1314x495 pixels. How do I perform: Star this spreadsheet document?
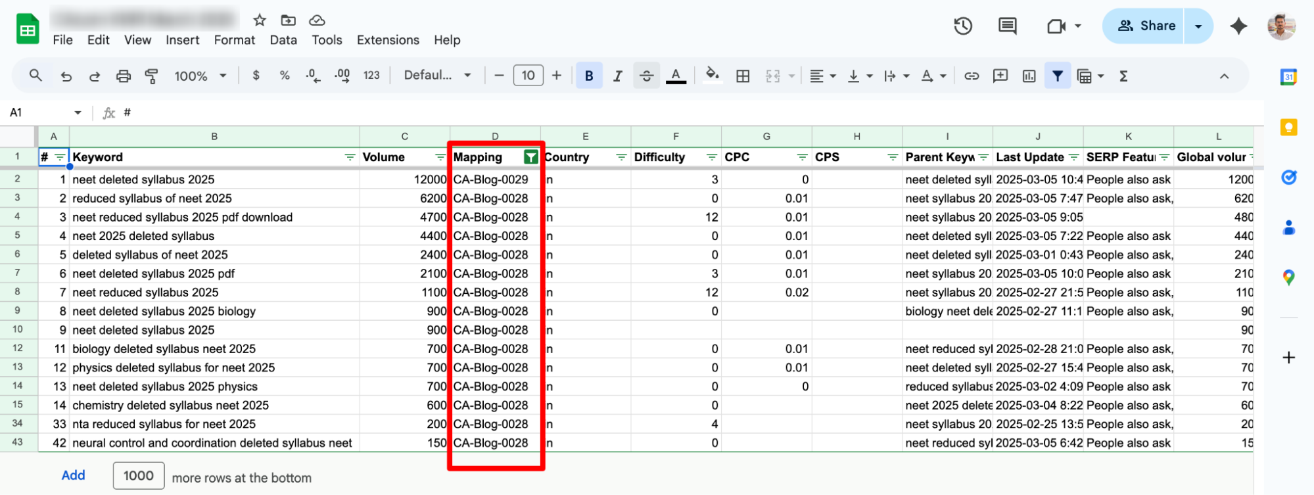pyautogui.click(x=260, y=20)
